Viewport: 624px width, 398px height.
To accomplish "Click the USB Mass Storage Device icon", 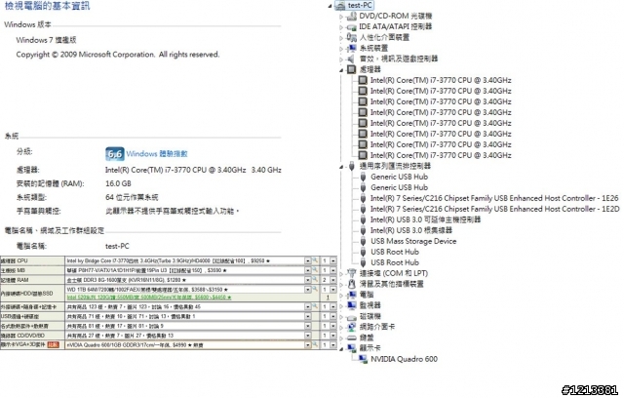I will (363, 241).
